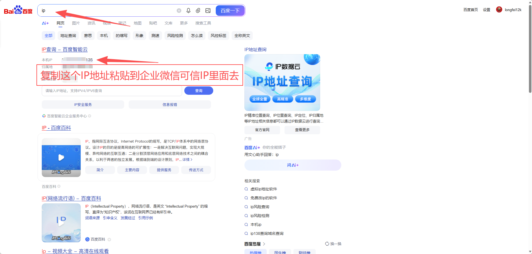The image size is (532, 254).
Task: Switch to the 地图 tab
Action: 138,23
